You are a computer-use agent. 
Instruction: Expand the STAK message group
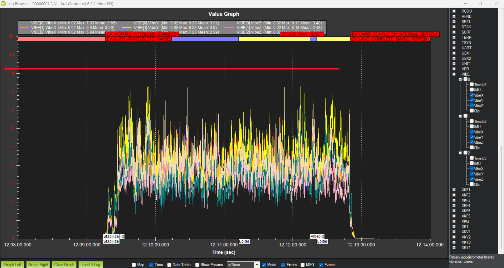tap(454, 27)
